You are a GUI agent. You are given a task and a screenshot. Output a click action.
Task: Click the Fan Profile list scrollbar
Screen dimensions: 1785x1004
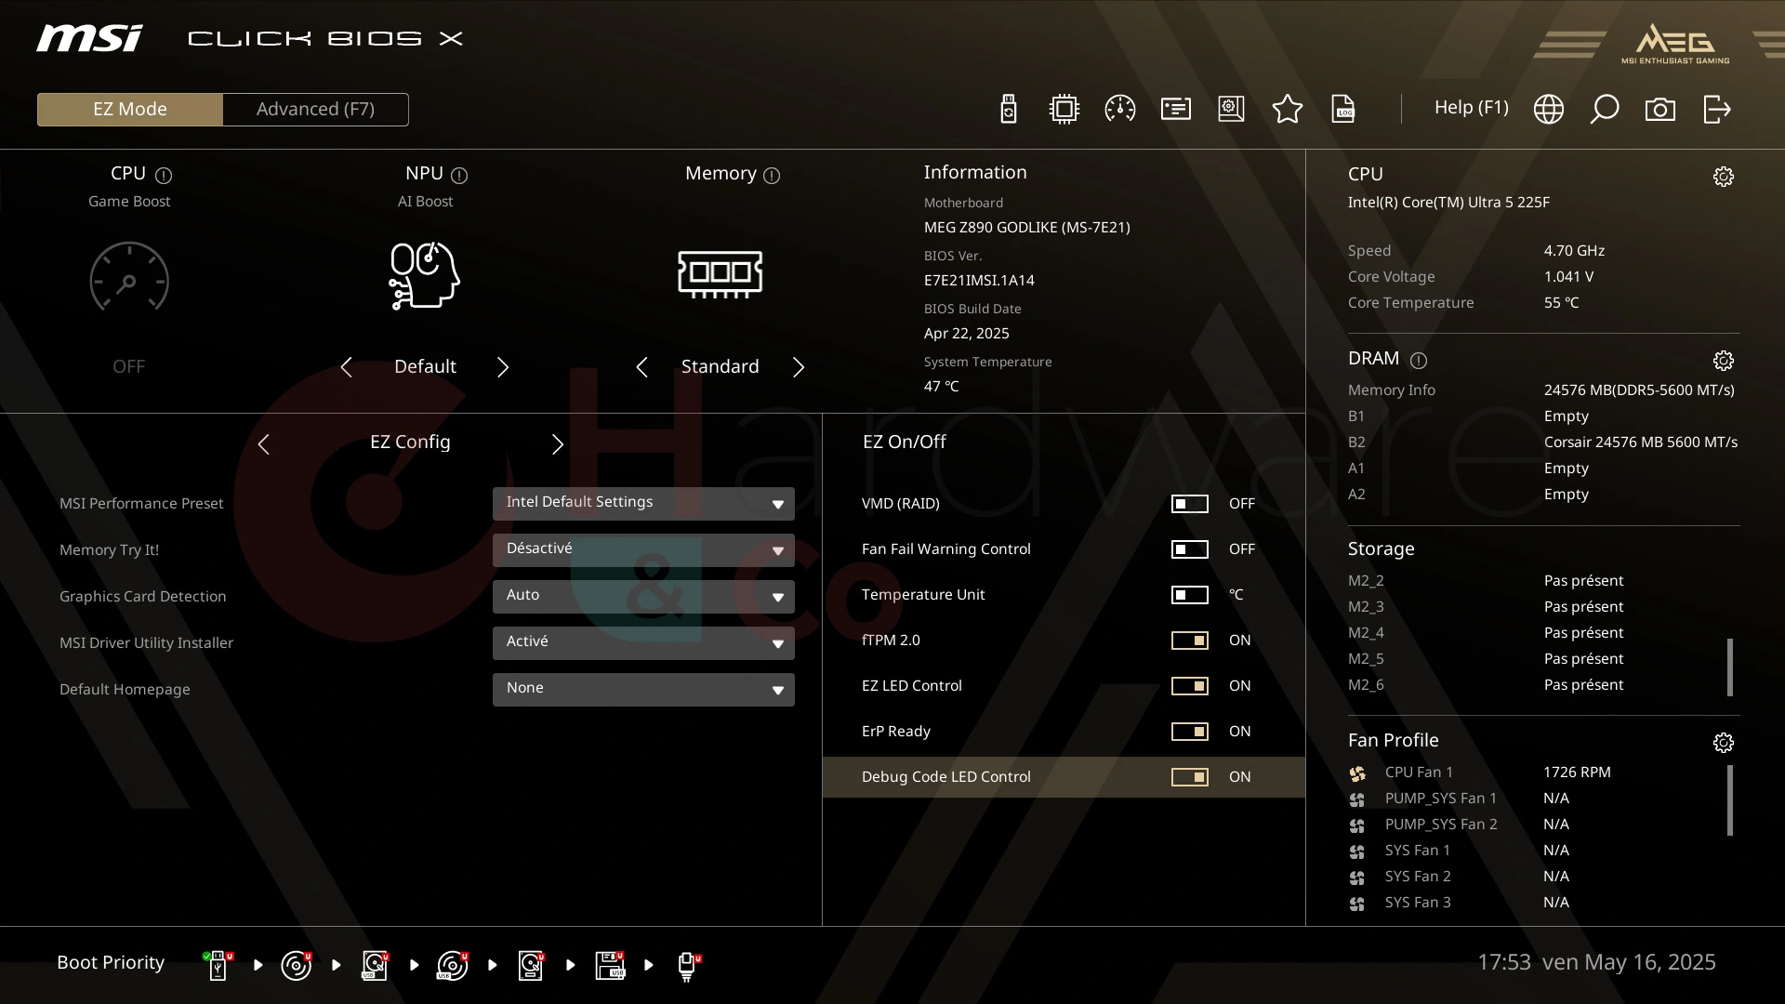click(1730, 800)
